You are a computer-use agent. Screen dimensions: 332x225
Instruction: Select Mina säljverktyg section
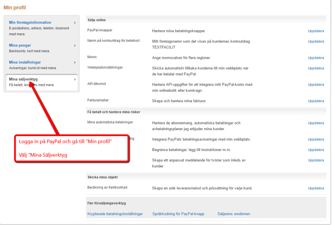click(23, 79)
